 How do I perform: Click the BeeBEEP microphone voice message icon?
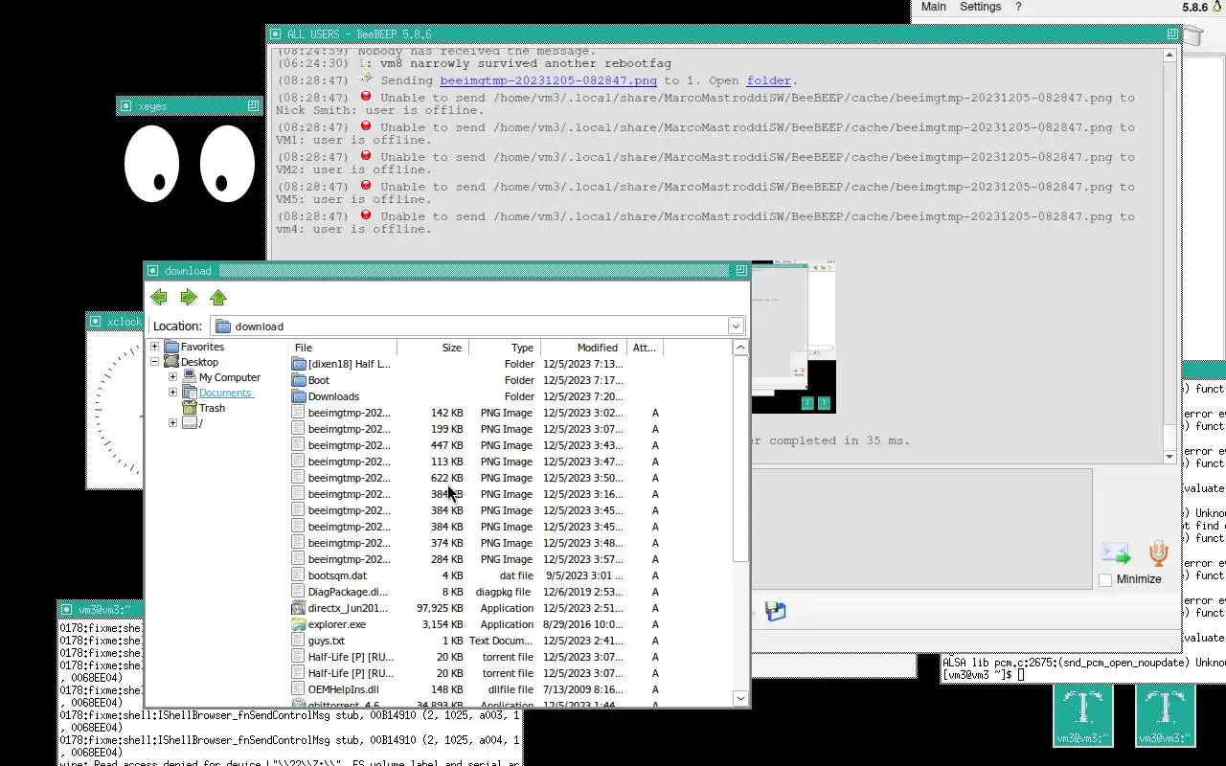pyautogui.click(x=1159, y=552)
